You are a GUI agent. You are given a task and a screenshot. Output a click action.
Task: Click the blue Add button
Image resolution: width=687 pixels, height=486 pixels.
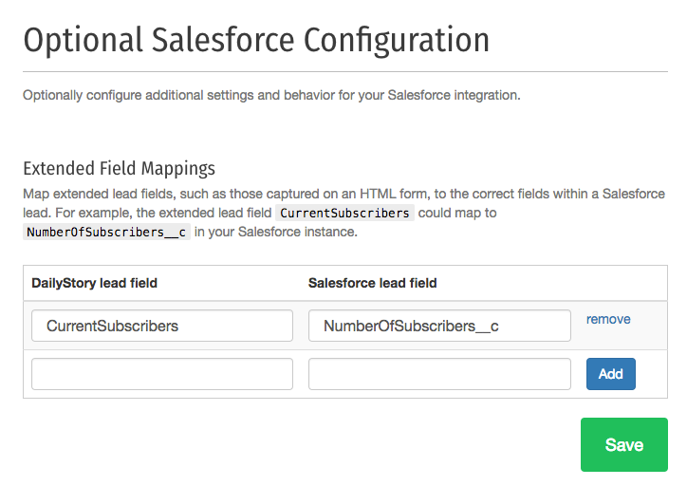tap(611, 374)
